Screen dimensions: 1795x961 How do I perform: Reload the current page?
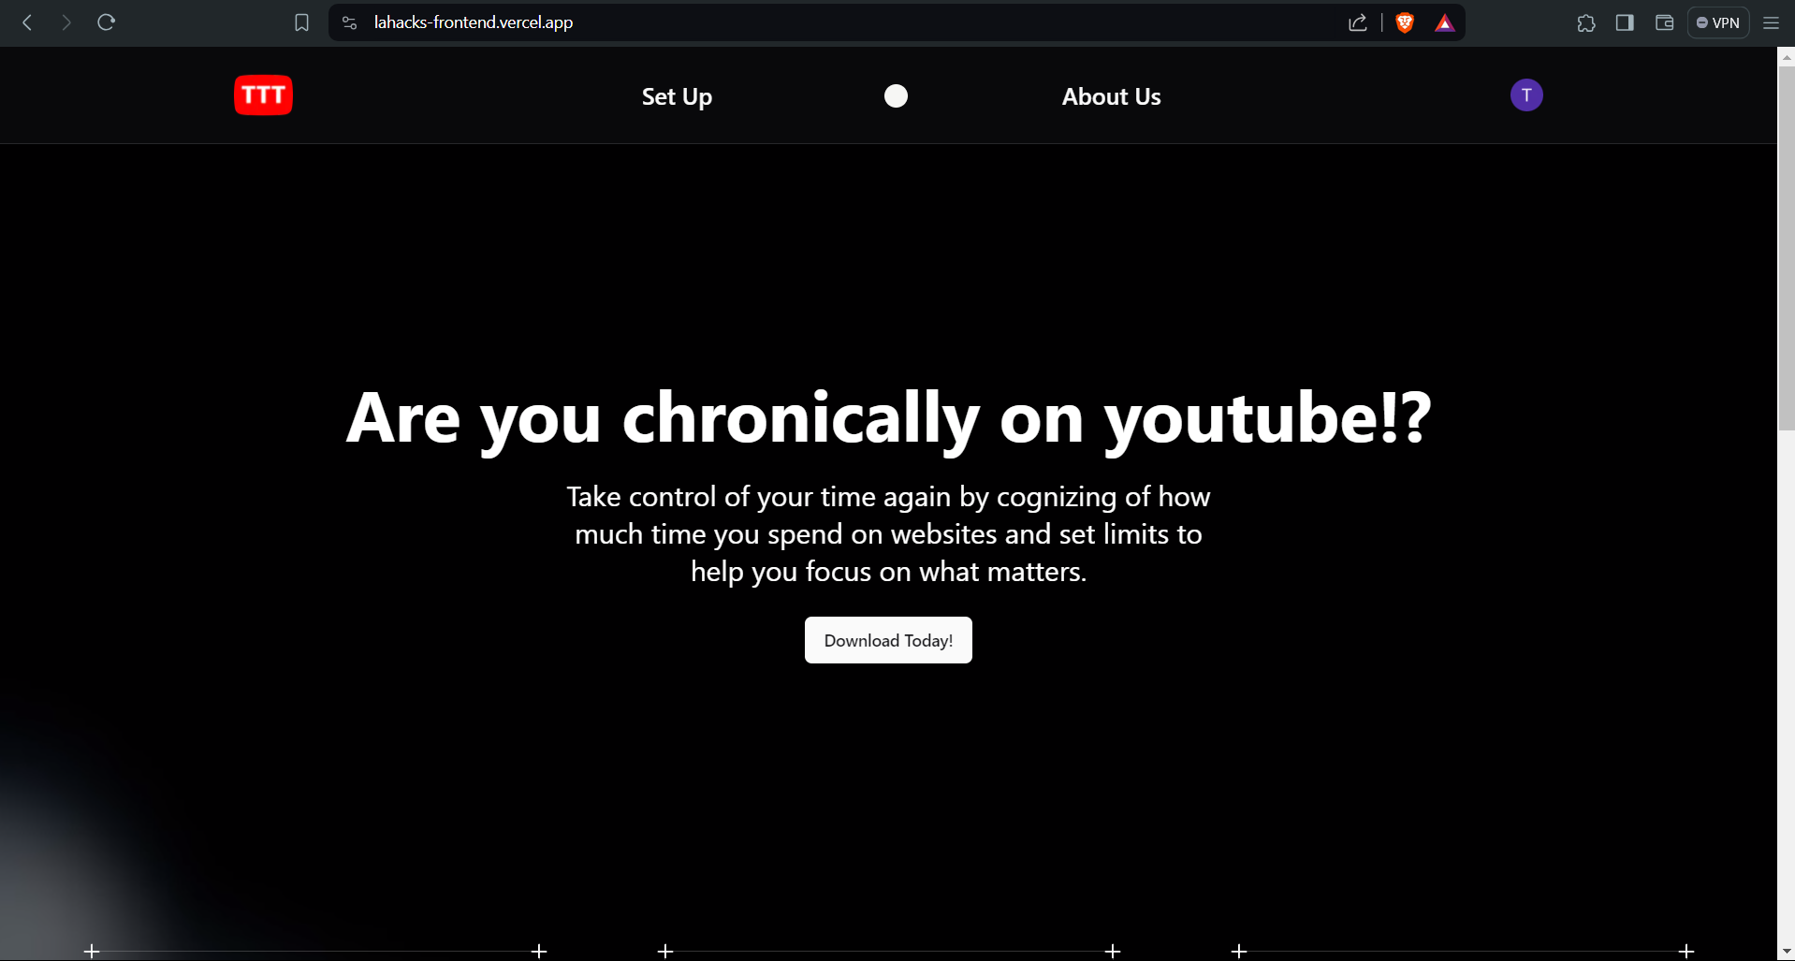point(106,22)
